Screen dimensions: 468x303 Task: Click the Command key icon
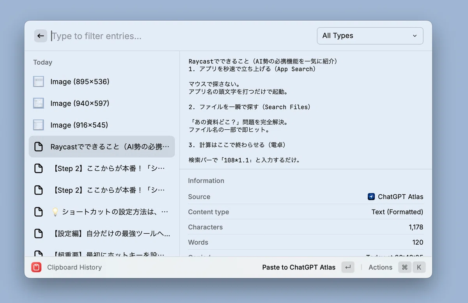point(405,267)
